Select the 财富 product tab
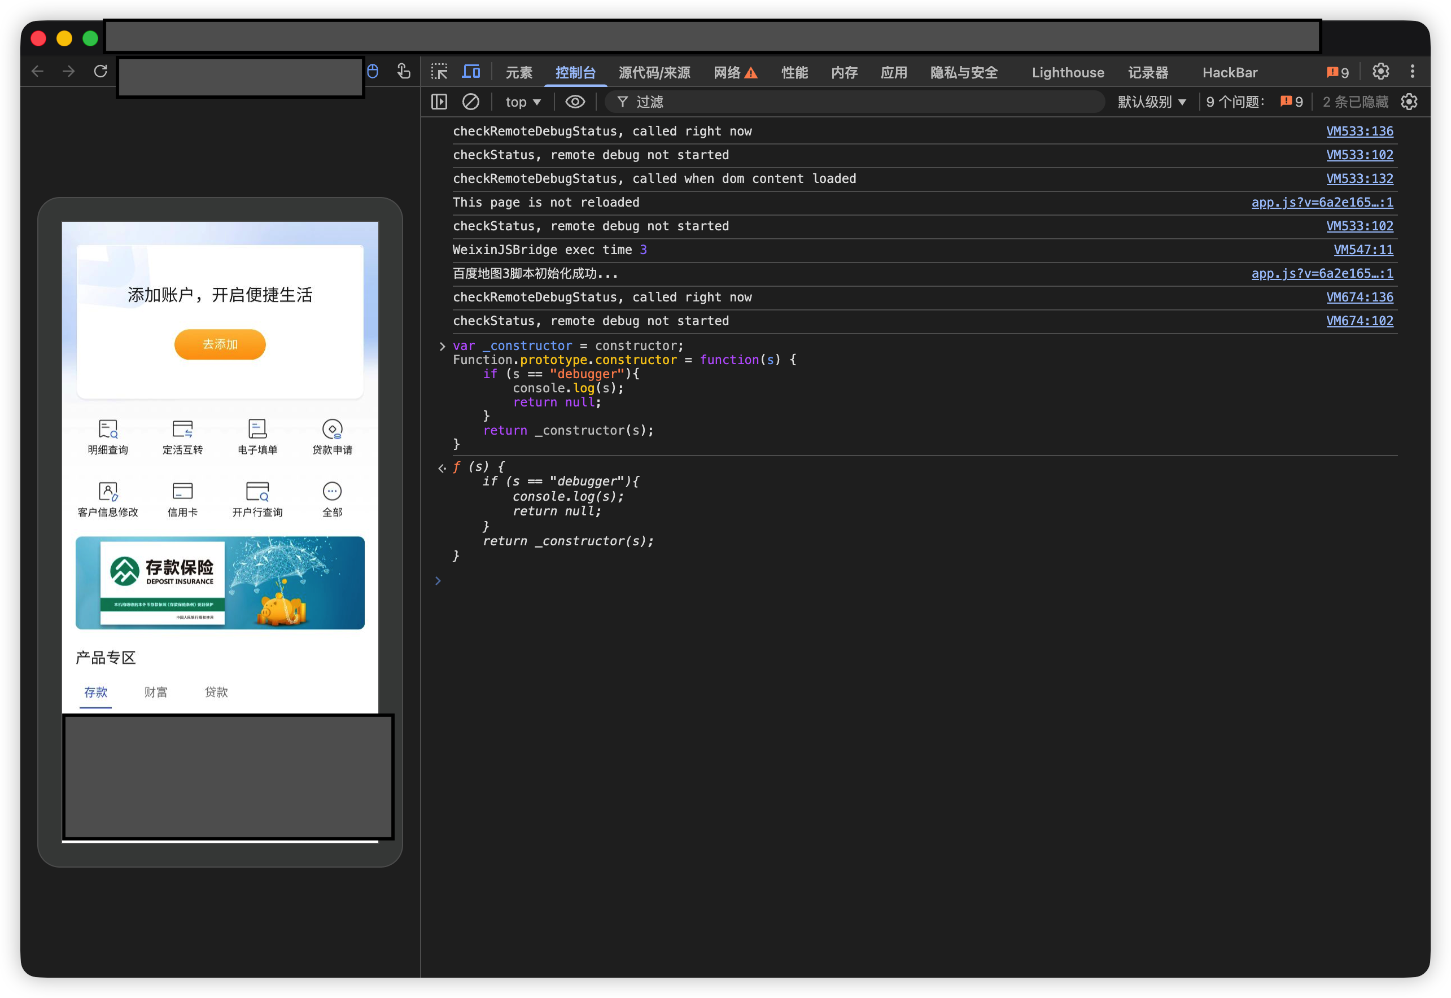The width and height of the screenshot is (1451, 998). [156, 692]
